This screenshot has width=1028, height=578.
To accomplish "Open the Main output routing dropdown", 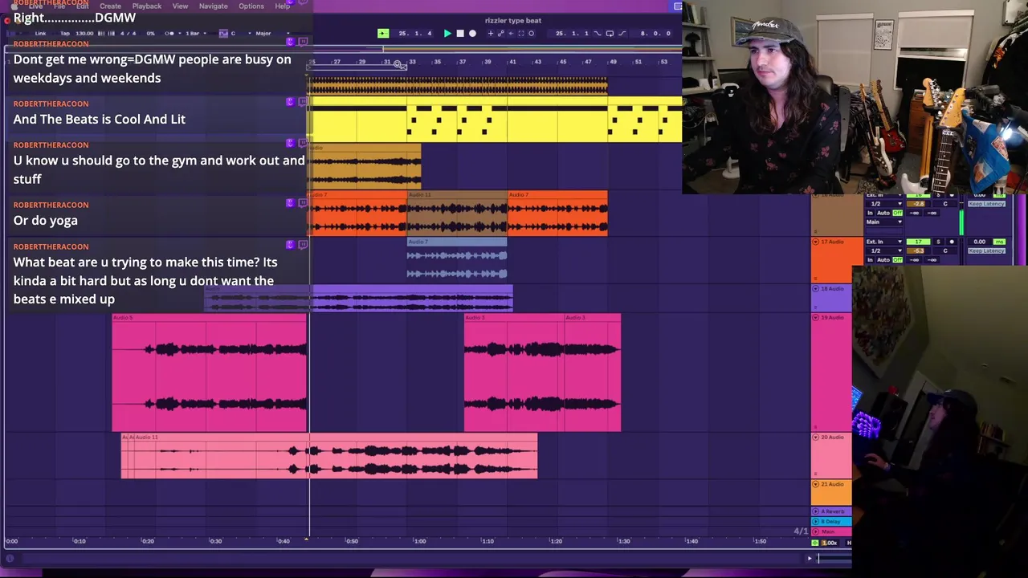I will pyautogui.click(x=884, y=222).
